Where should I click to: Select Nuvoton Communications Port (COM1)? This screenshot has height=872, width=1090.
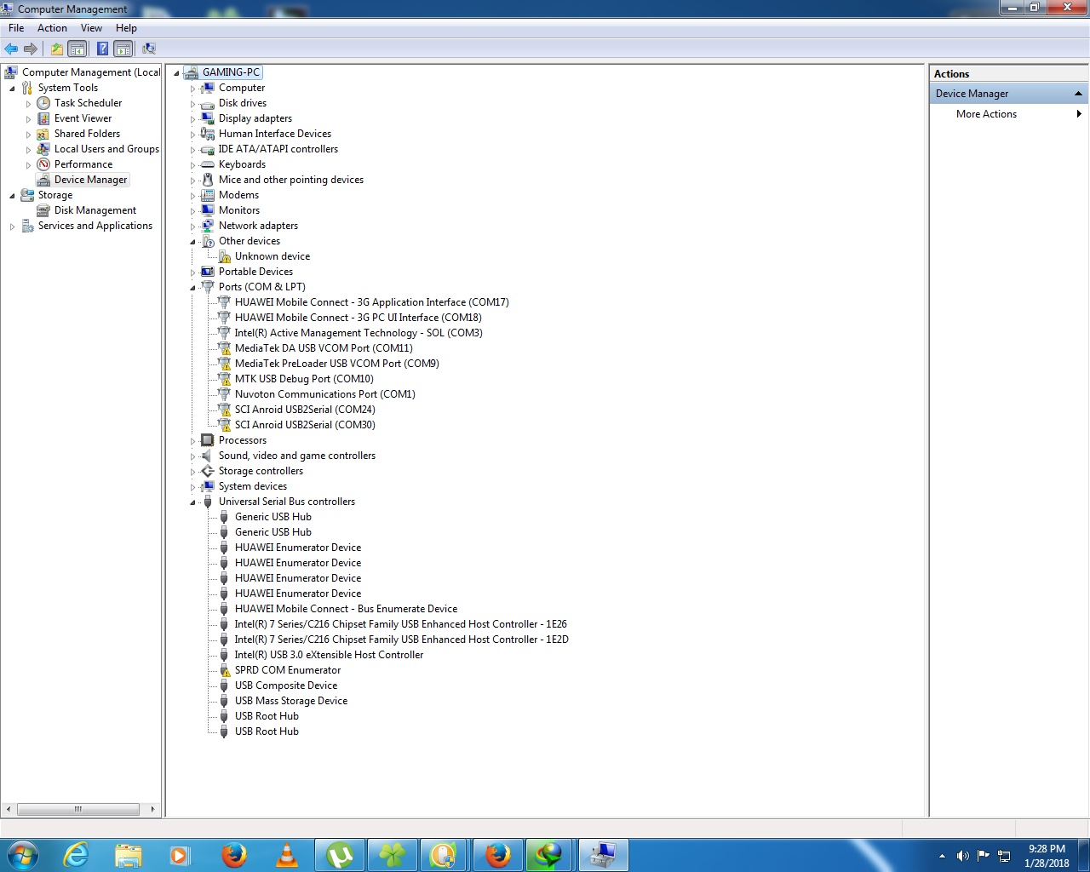pyautogui.click(x=325, y=394)
